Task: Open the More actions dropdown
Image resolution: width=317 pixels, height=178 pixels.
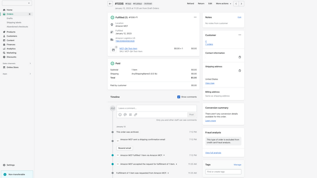Action: coord(223,3)
